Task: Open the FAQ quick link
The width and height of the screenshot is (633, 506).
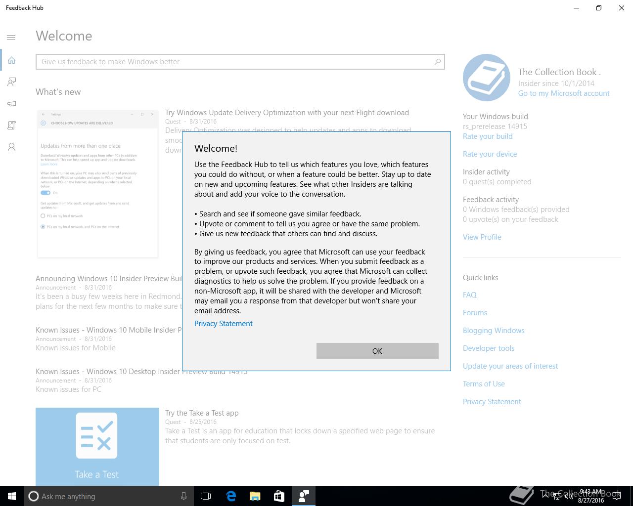Action: 470,295
